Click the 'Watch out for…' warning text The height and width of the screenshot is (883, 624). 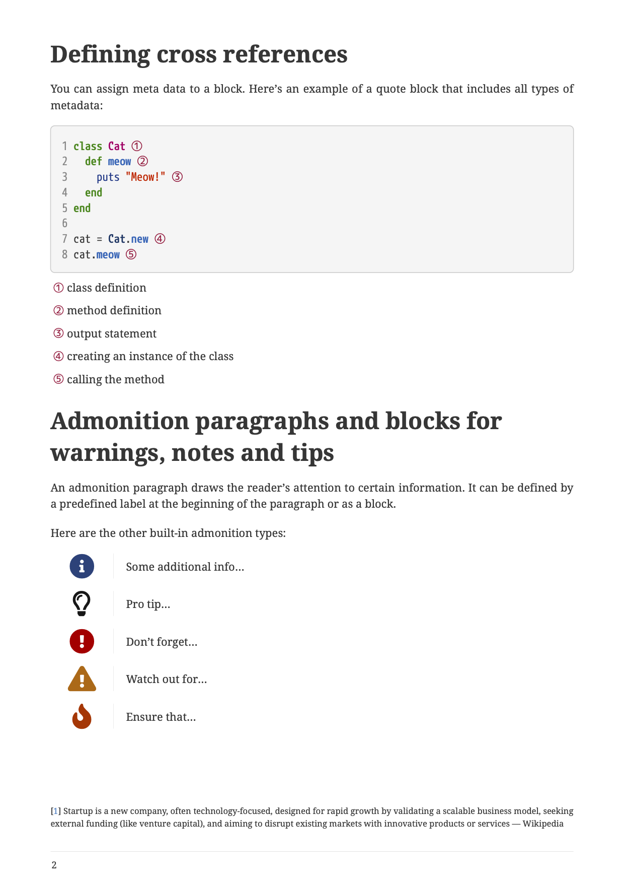click(x=166, y=679)
